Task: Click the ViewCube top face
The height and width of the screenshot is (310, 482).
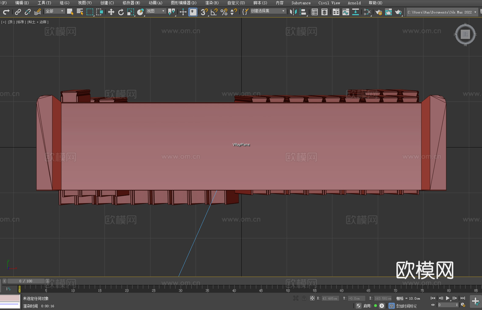Action: tap(465, 34)
